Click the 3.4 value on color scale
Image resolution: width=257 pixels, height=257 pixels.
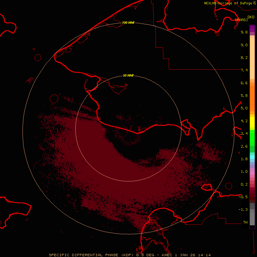tap(244, 134)
